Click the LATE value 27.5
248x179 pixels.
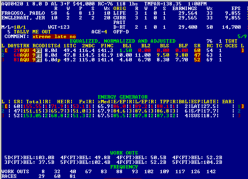point(210,106)
